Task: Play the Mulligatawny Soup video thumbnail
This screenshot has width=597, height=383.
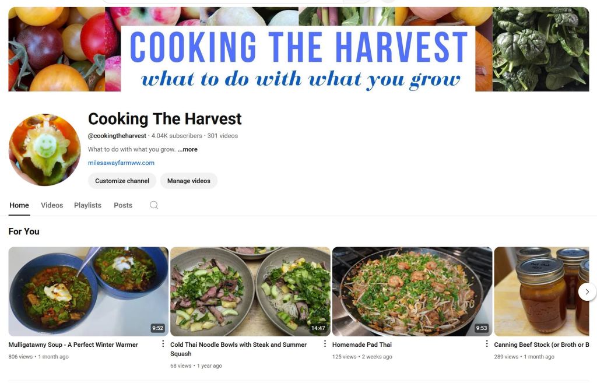Action: (x=89, y=291)
